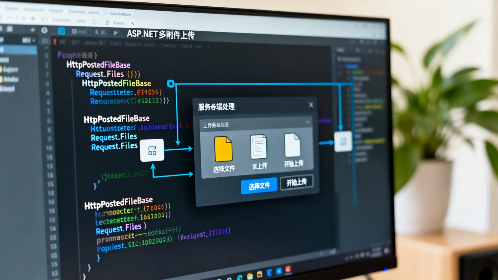Select the highlighted blue row in left sidebar
The width and height of the screenshot is (498, 280).
click(x=18, y=50)
